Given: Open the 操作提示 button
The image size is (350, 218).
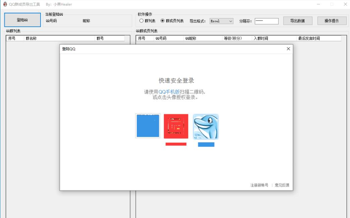Looking at the screenshot, I should (332, 21).
